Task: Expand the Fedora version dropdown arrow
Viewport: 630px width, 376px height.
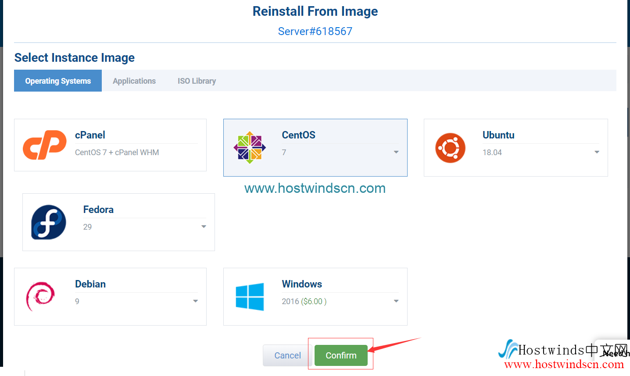Action: point(204,227)
